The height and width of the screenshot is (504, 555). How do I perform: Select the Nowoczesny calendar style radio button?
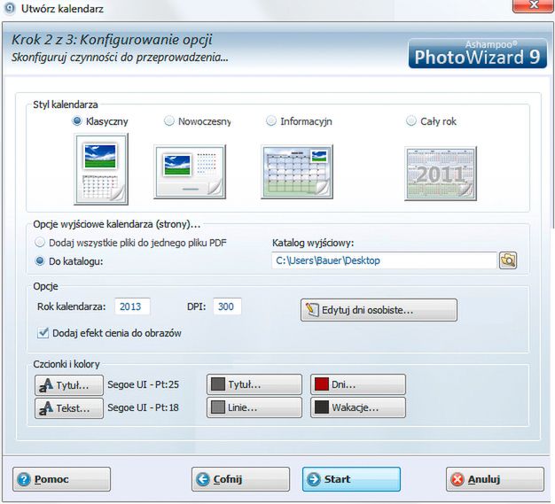click(x=169, y=121)
